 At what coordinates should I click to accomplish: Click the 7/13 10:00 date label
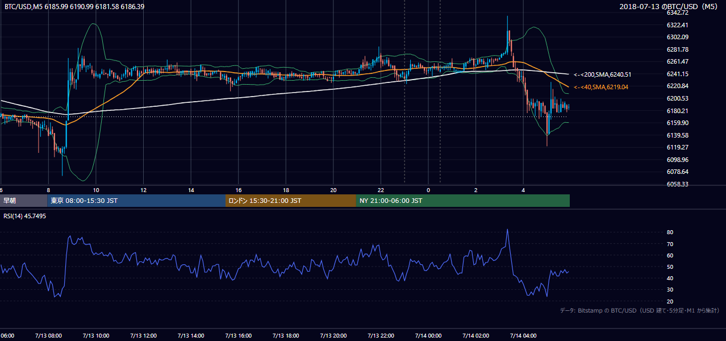click(96, 336)
